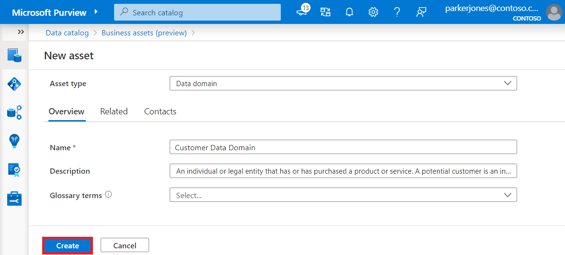Open Data catalog from the left sidebar
The image size is (565, 255).
(14, 55)
